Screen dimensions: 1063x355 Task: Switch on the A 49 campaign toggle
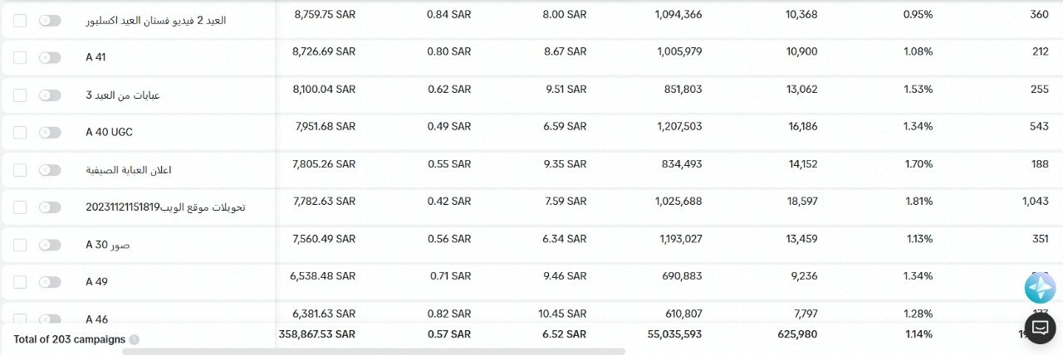point(50,282)
